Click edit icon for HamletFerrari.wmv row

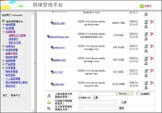point(146,34)
